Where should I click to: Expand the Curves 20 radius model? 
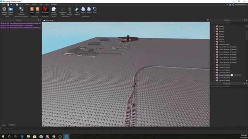[x=214, y=78]
